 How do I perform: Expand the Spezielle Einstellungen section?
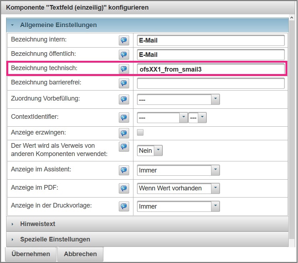[x=55, y=239]
